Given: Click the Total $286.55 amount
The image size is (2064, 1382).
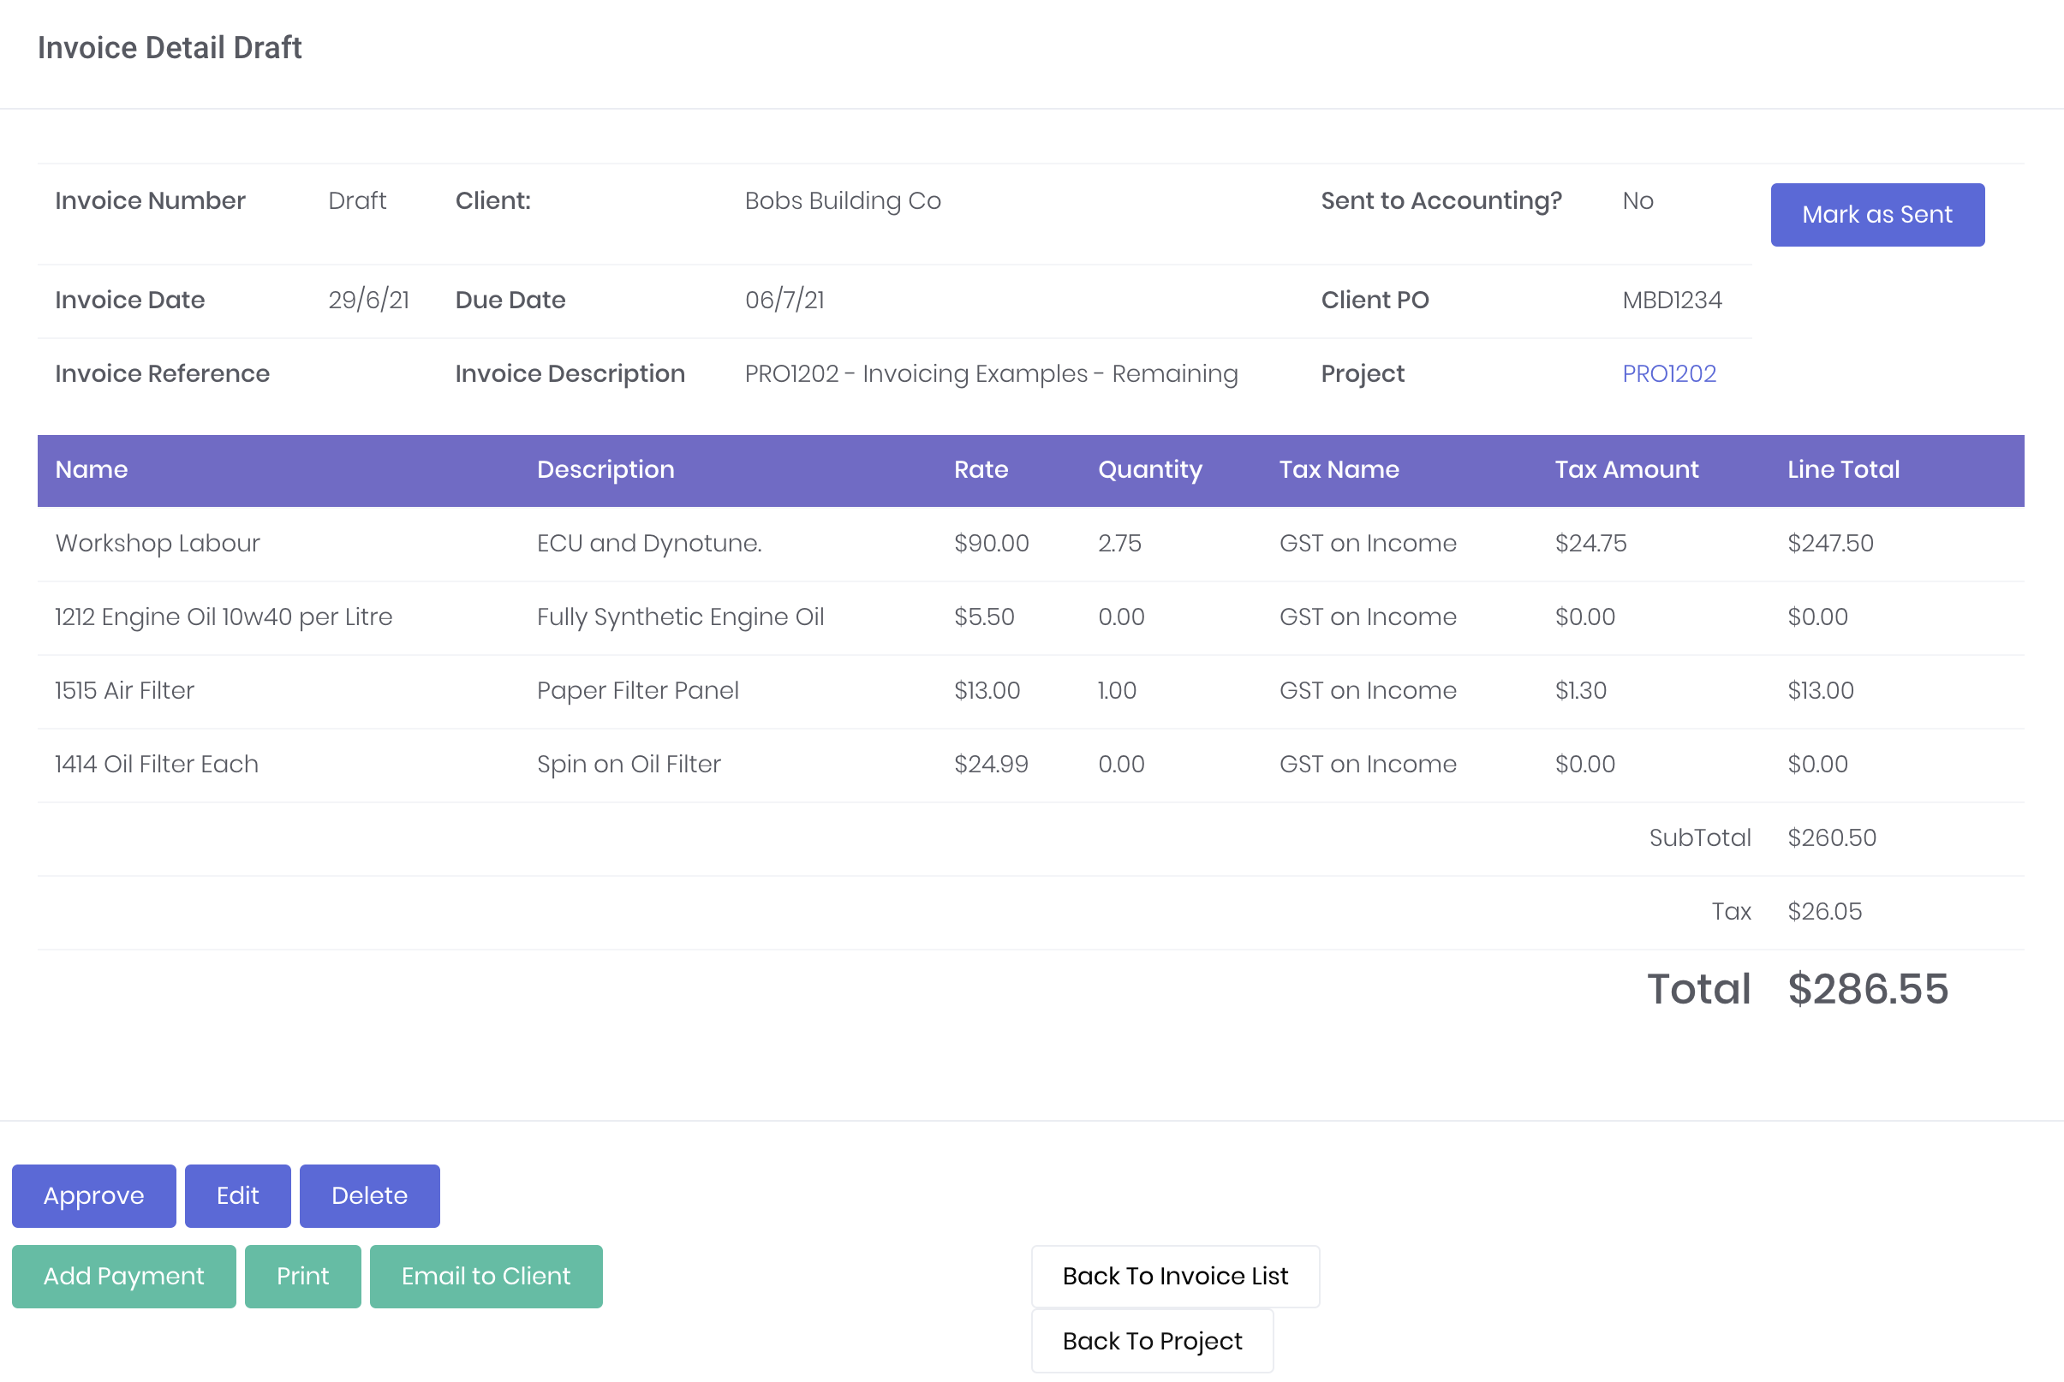Looking at the screenshot, I should (1866, 989).
